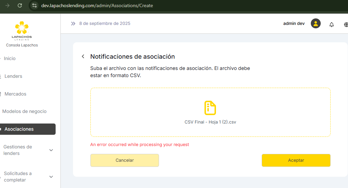
Task: Click the browser address bar URL
Action: pos(97,5)
